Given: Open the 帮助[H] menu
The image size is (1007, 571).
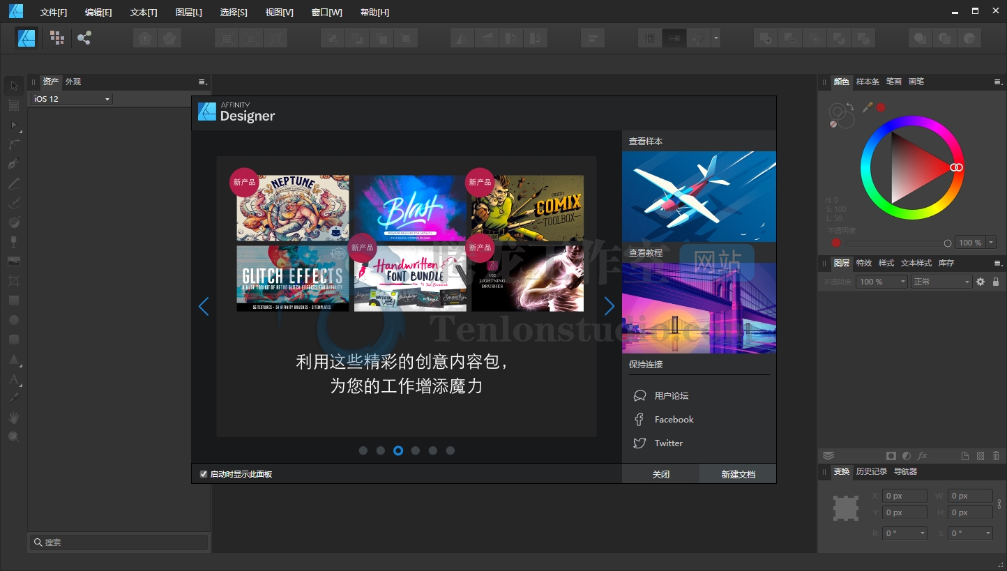Looking at the screenshot, I should pos(375,13).
